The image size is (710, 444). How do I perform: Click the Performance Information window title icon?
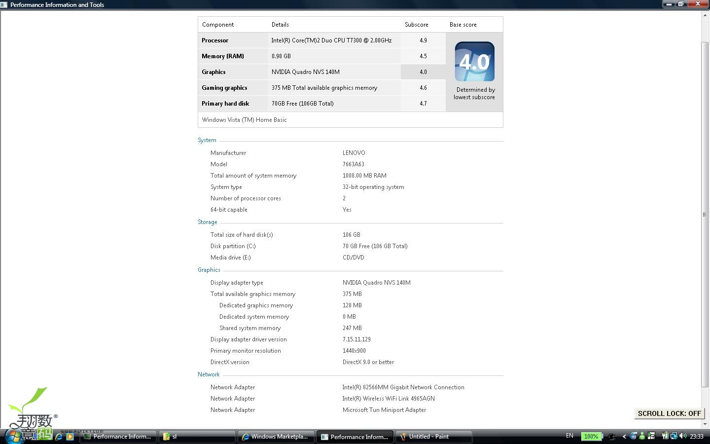point(4,4)
